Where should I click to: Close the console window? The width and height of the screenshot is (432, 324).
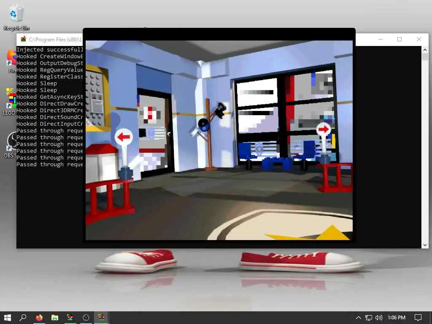point(419,39)
